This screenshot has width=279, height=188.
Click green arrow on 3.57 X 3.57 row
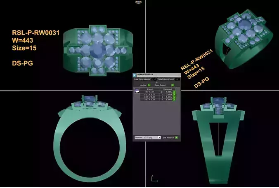(174, 100)
